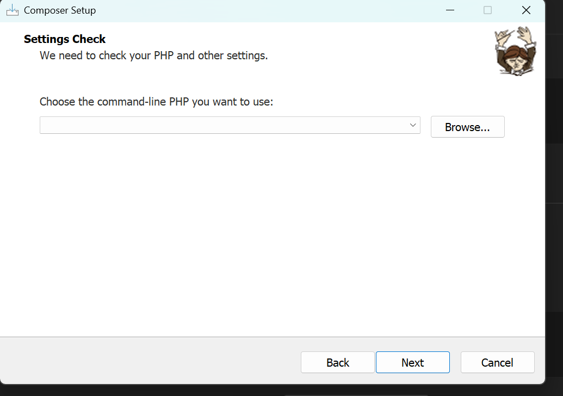Click grey footer area left of Back button
This screenshot has width=563, height=396.
click(147, 361)
